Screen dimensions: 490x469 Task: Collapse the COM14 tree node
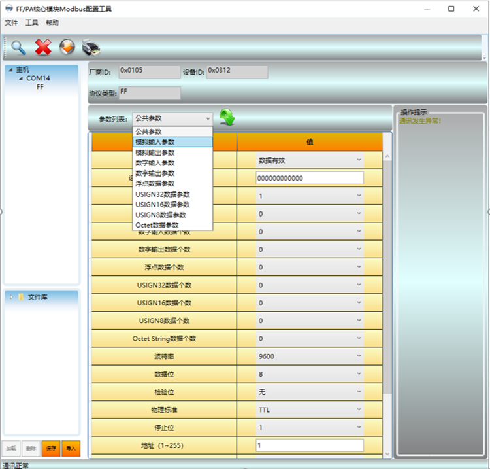[21, 78]
